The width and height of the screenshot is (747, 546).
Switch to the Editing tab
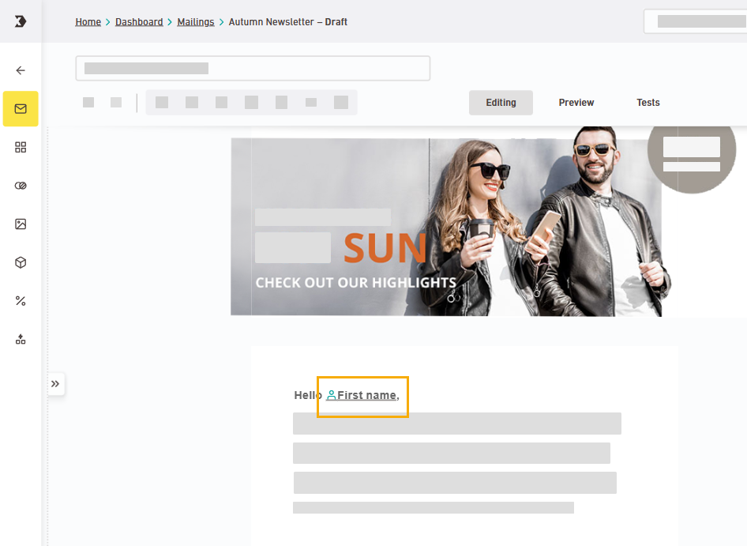[501, 103]
